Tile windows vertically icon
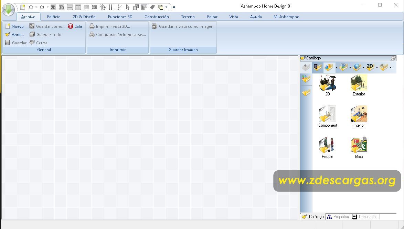The width and height of the screenshot is (404, 229). coord(78,7)
